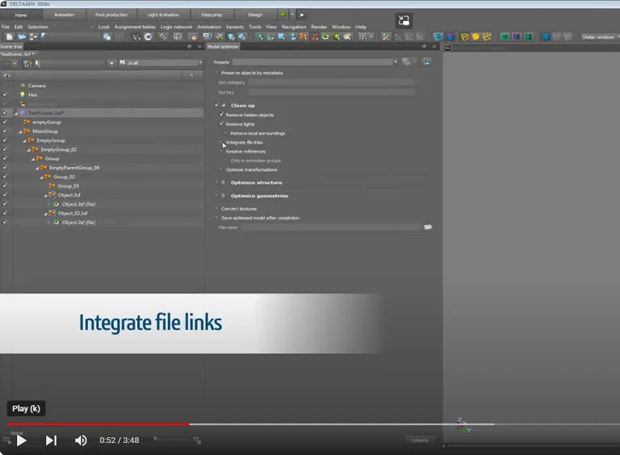
Task: Enable the Integrate file links checkbox
Action: (221, 142)
